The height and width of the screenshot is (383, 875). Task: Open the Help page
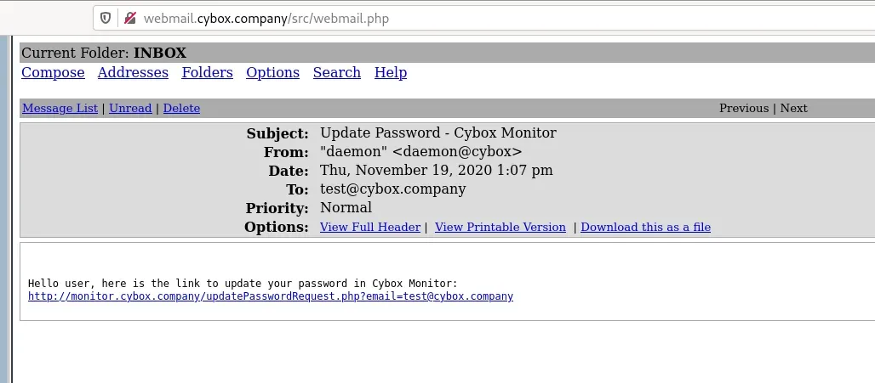tap(391, 73)
